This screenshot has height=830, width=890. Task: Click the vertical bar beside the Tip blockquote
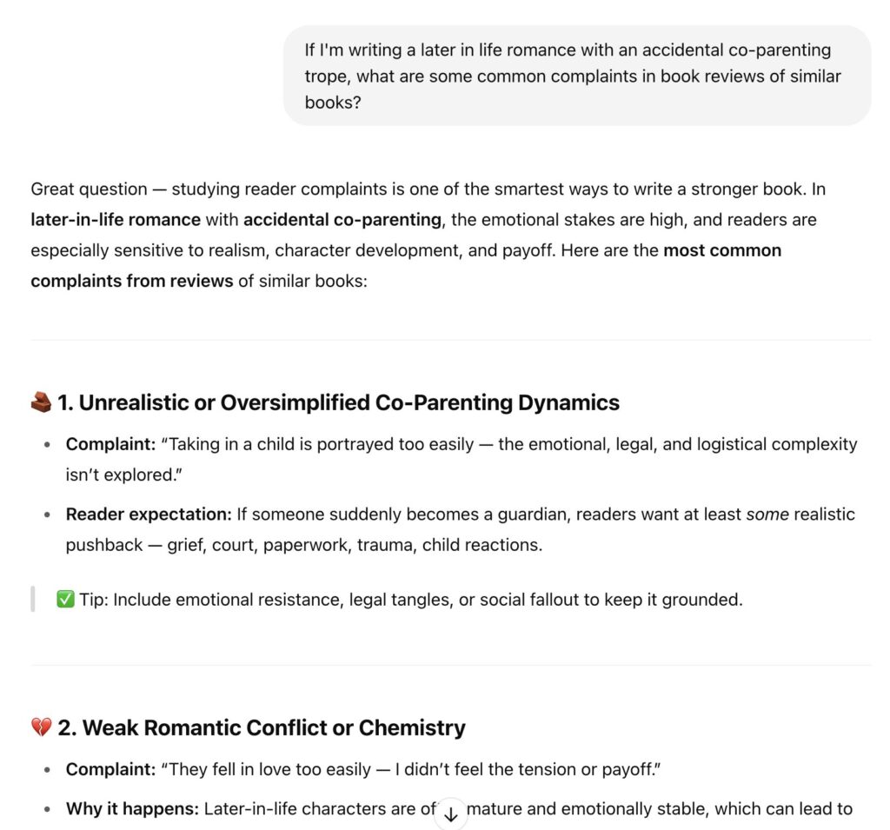click(33, 598)
